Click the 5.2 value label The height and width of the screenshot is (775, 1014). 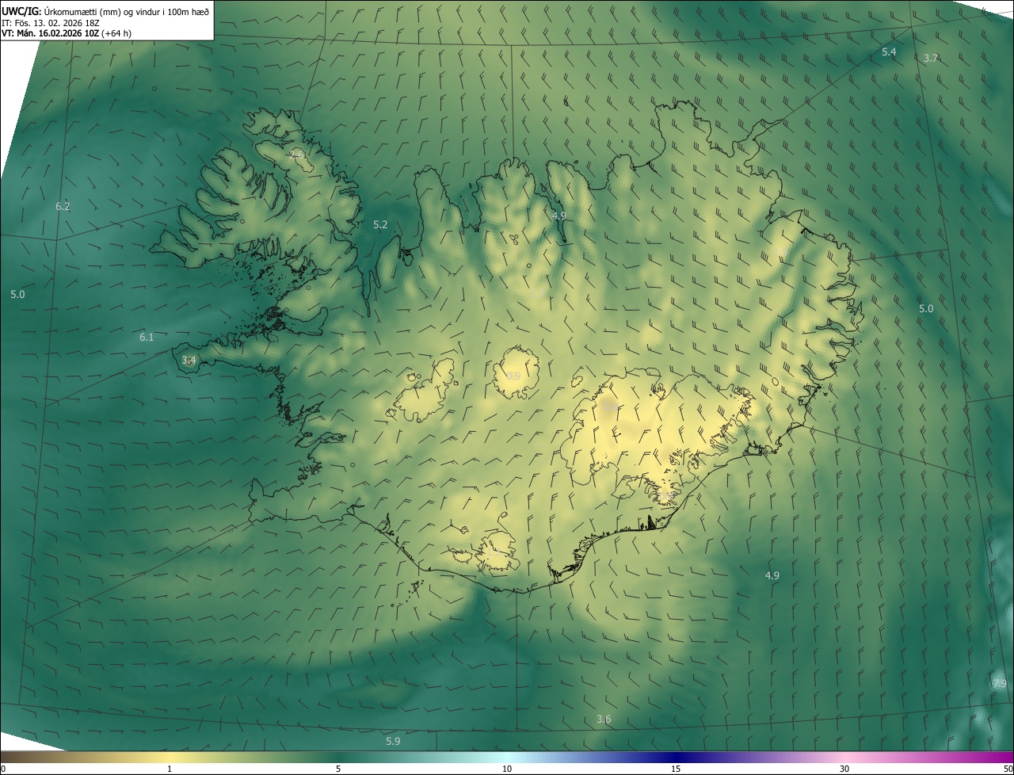pos(380,225)
